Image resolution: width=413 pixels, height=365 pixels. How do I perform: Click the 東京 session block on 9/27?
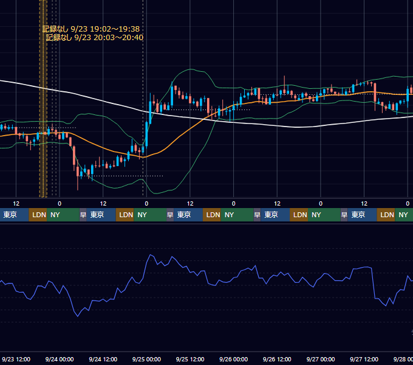point(362,215)
